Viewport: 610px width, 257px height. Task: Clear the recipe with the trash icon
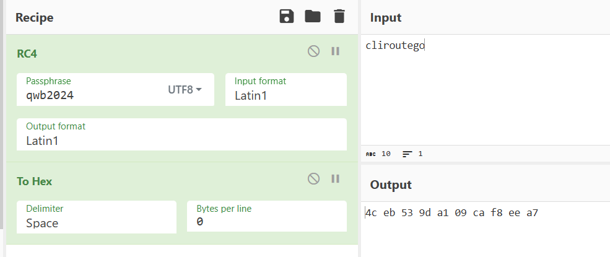339,17
